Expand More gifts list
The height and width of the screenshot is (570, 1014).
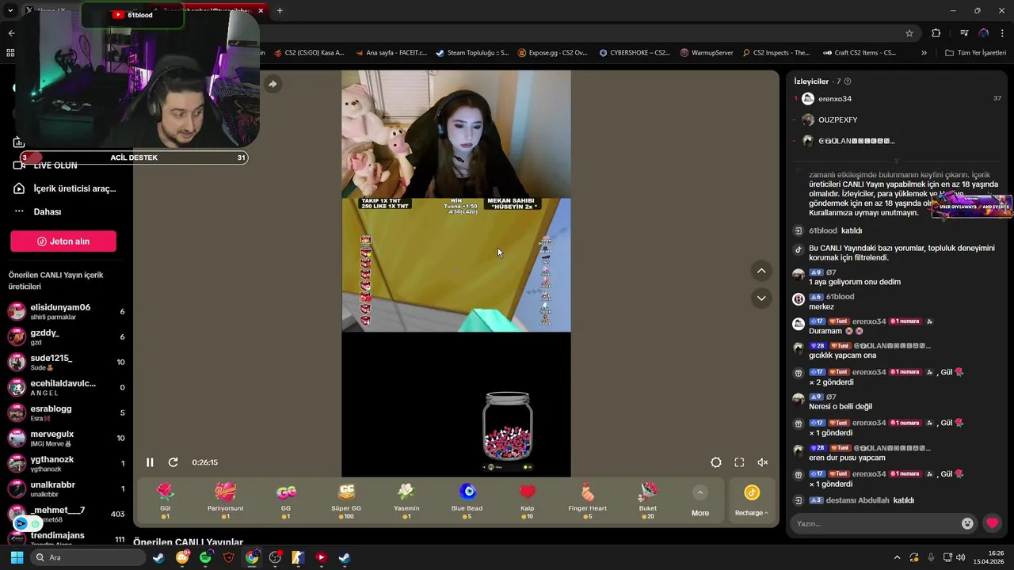click(x=700, y=502)
